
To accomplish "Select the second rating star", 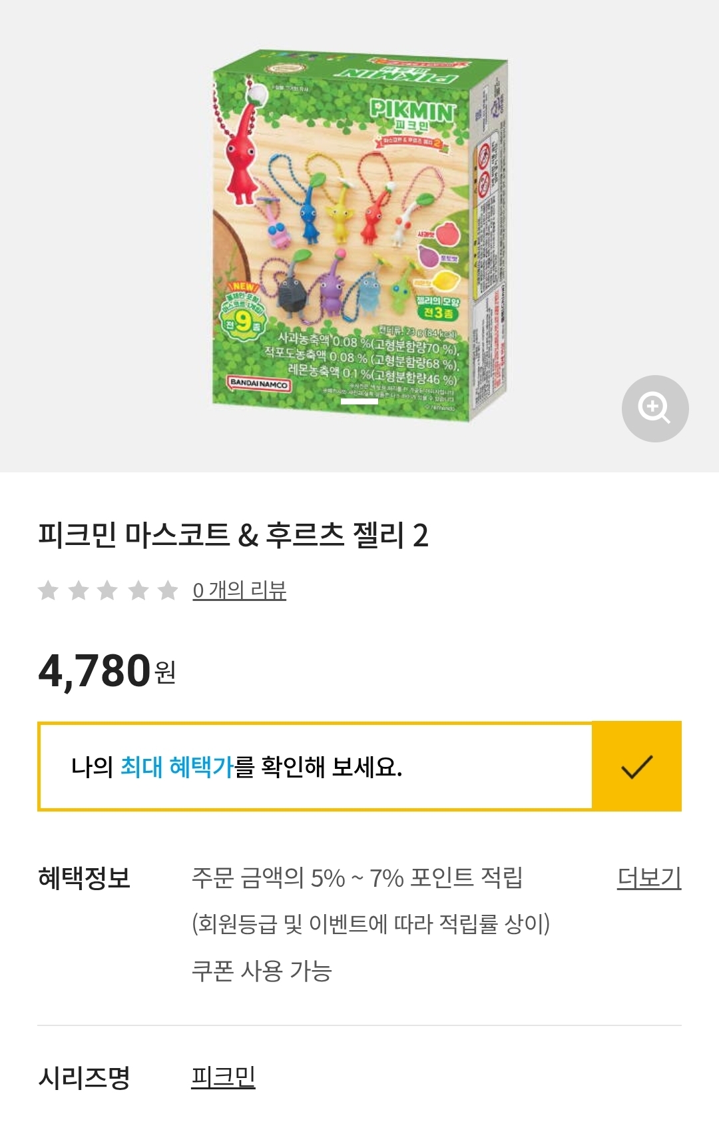I will pyautogui.click(x=79, y=590).
